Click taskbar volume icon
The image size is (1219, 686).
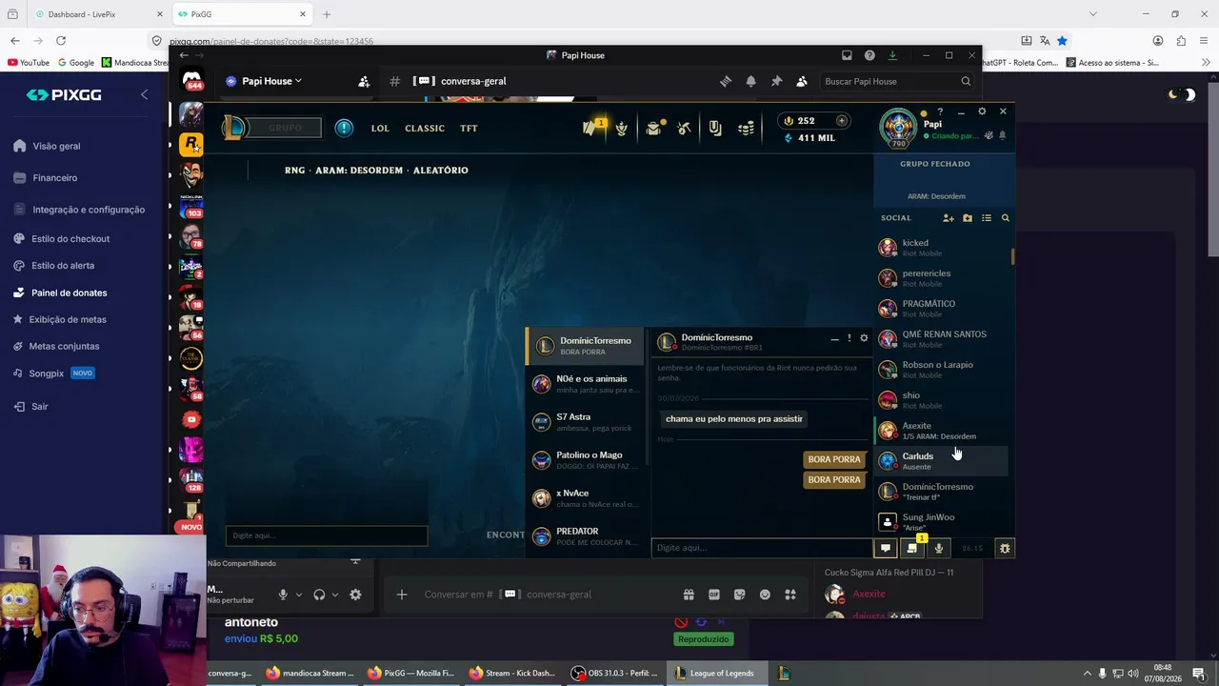click(x=1132, y=674)
